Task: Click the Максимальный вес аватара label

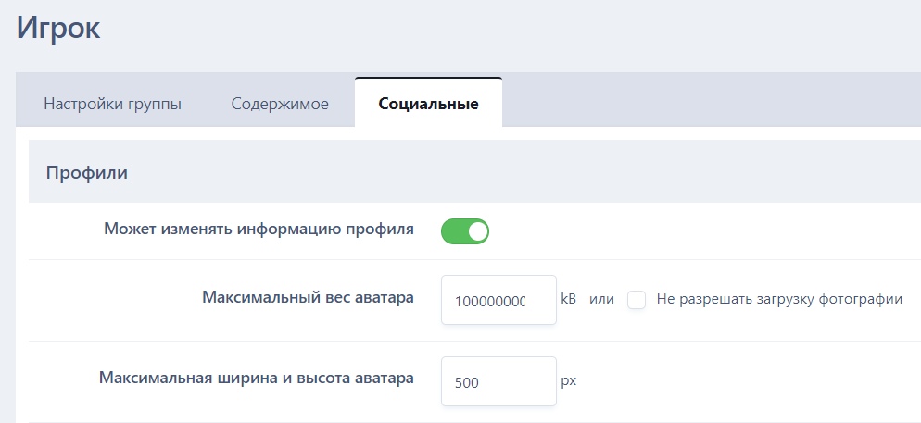Action: point(308,297)
